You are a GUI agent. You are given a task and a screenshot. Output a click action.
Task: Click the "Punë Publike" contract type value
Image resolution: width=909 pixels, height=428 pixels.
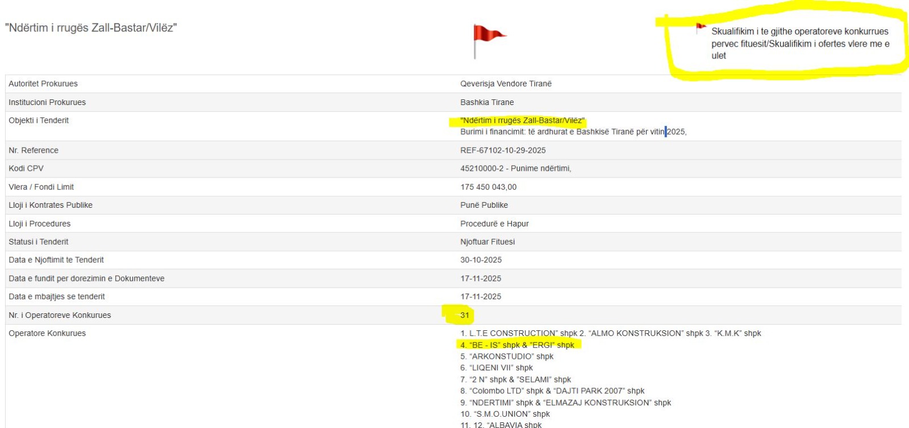(x=484, y=205)
